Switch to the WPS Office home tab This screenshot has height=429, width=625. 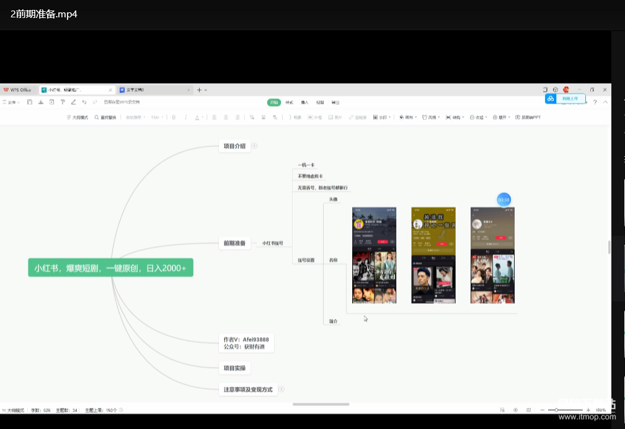click(17, 90)
